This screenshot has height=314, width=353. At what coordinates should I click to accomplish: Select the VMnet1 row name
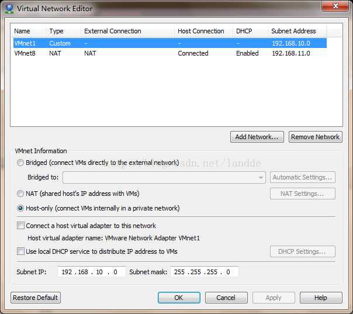click(25, 43)
